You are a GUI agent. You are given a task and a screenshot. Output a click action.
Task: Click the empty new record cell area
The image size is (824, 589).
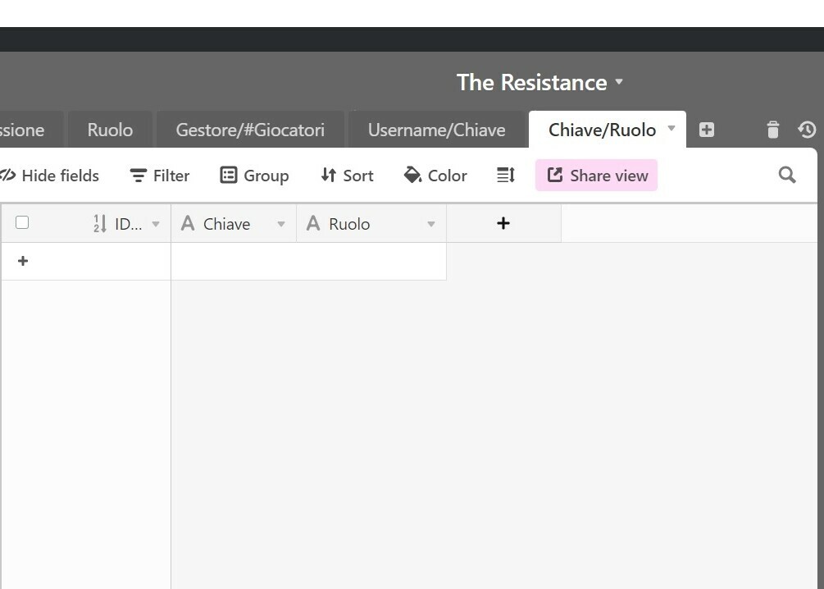(x=308, y=262)
